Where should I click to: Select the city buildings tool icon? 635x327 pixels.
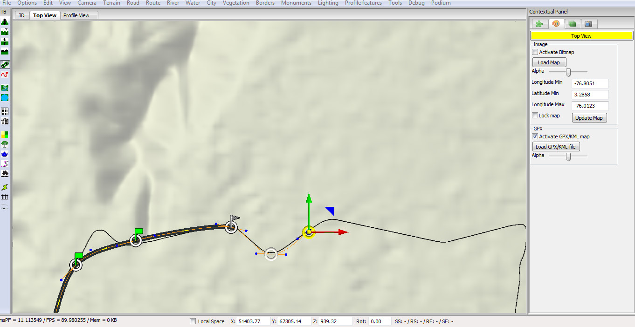5,122
